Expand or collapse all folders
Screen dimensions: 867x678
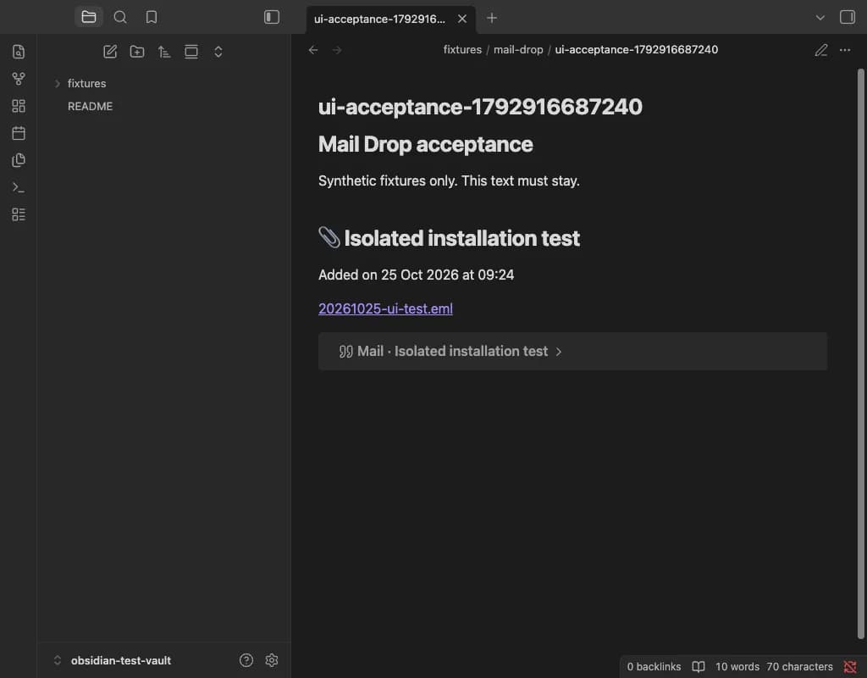(x=218, y=52)
